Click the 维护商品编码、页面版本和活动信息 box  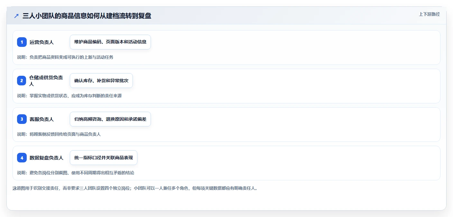110,42
